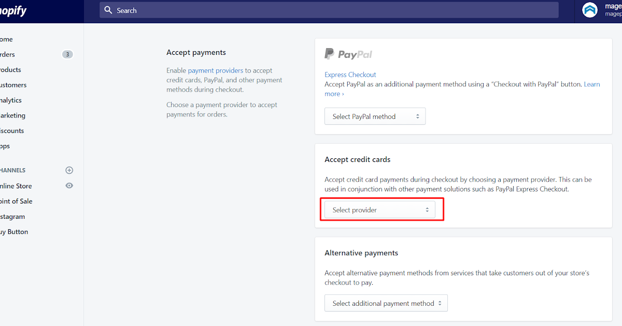The image size is (622, 326).
Task: Open the Buy Button channel
Action: tap(14, 232)
